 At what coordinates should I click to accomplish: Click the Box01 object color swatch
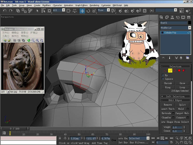(190, 23)
